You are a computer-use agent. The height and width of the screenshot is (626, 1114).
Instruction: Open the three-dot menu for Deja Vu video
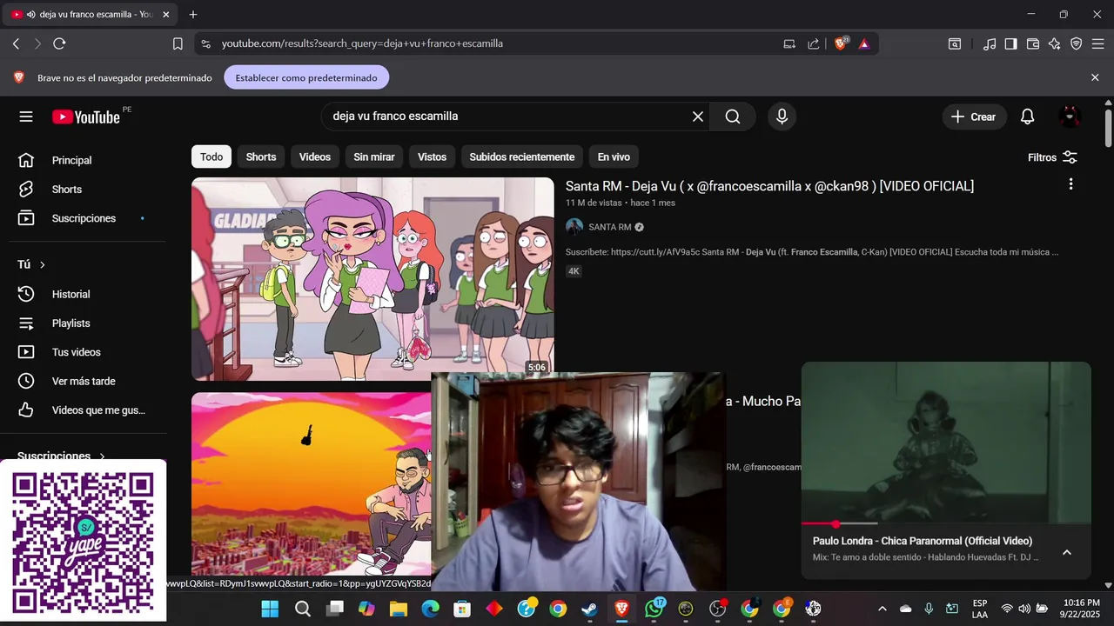click(1070, 184)
